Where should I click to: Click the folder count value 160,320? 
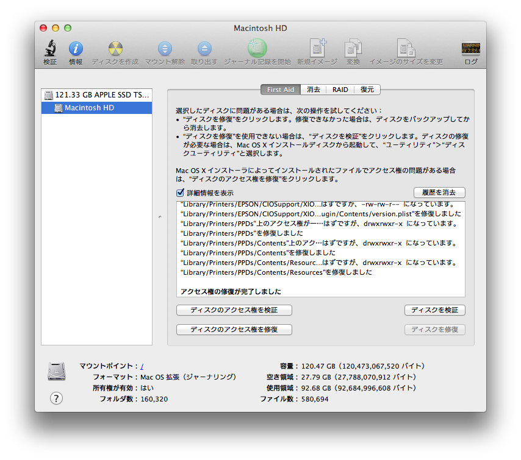point(154,399)
